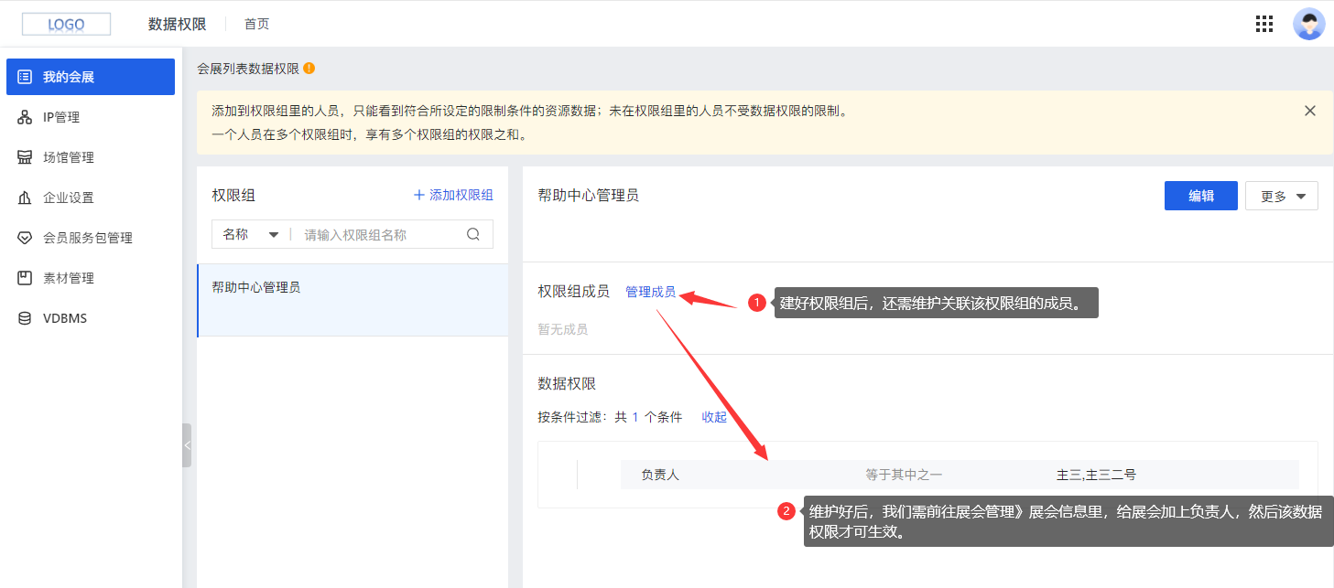
Task: Go to 首页 from the top navigation
Action: tap(255, 23)
